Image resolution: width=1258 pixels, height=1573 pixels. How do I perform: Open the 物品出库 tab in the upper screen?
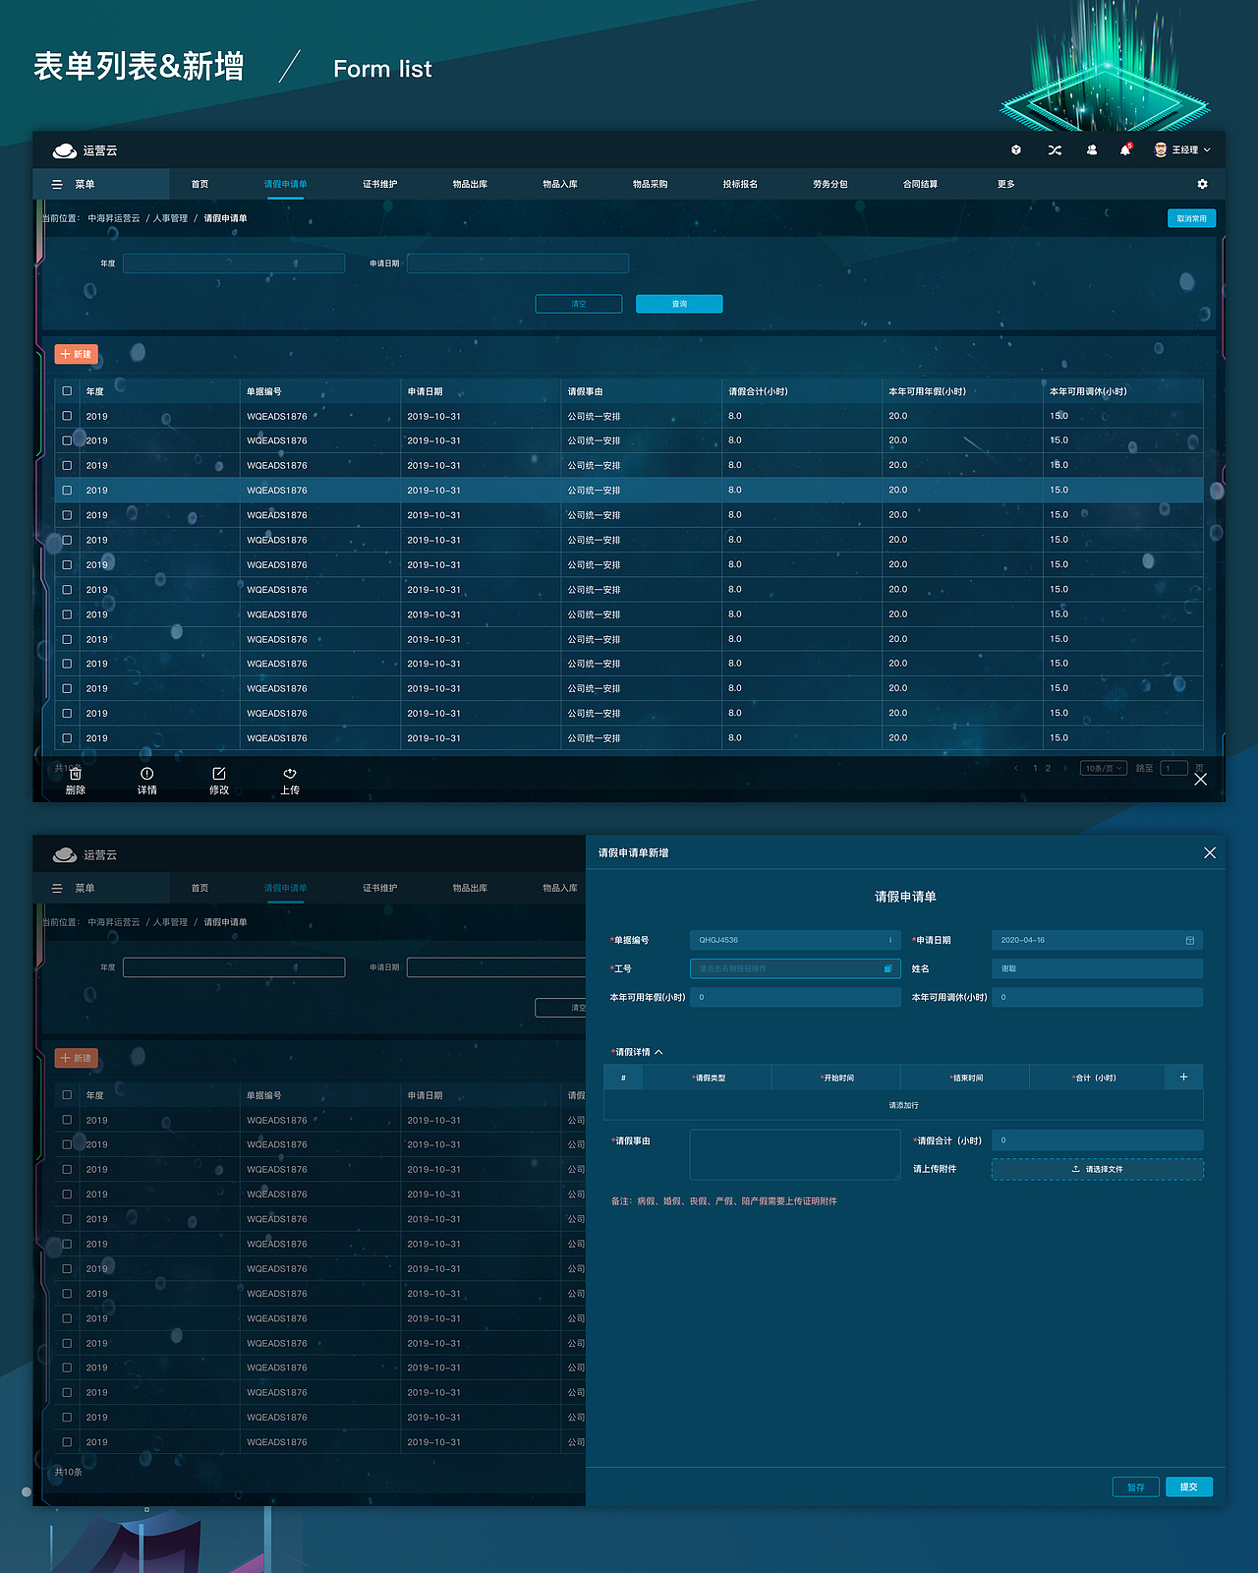click(470, 184)
